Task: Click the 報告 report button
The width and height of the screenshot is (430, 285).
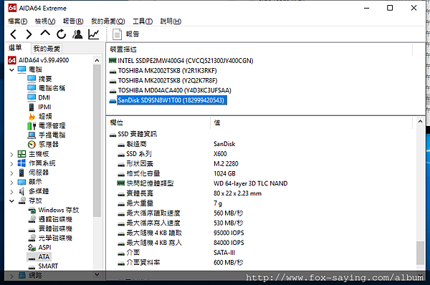Action: [126, 34]
